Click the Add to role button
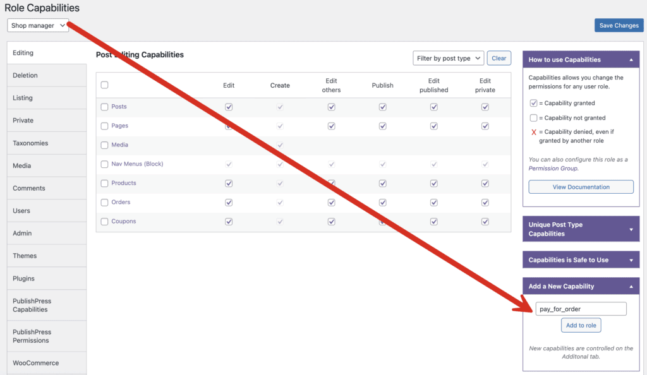The height and width of the screenshot is (375, 647). pyautogui.click(x=580, y=324)
